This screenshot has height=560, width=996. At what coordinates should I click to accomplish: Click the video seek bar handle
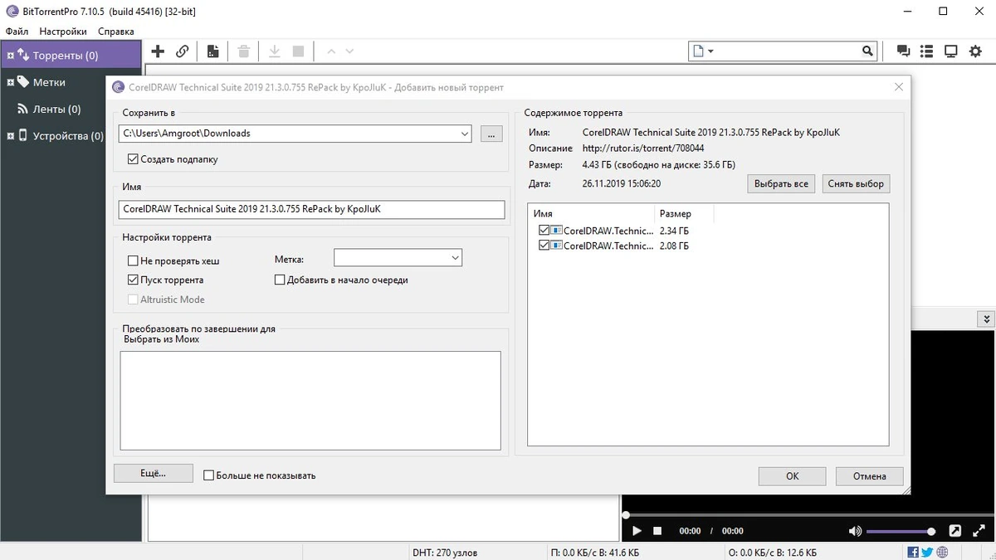(626, 515)
